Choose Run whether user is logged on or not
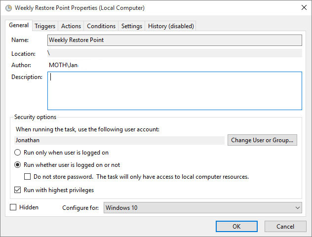The width and height of the screenshot is (312, 237). (18, 165)
